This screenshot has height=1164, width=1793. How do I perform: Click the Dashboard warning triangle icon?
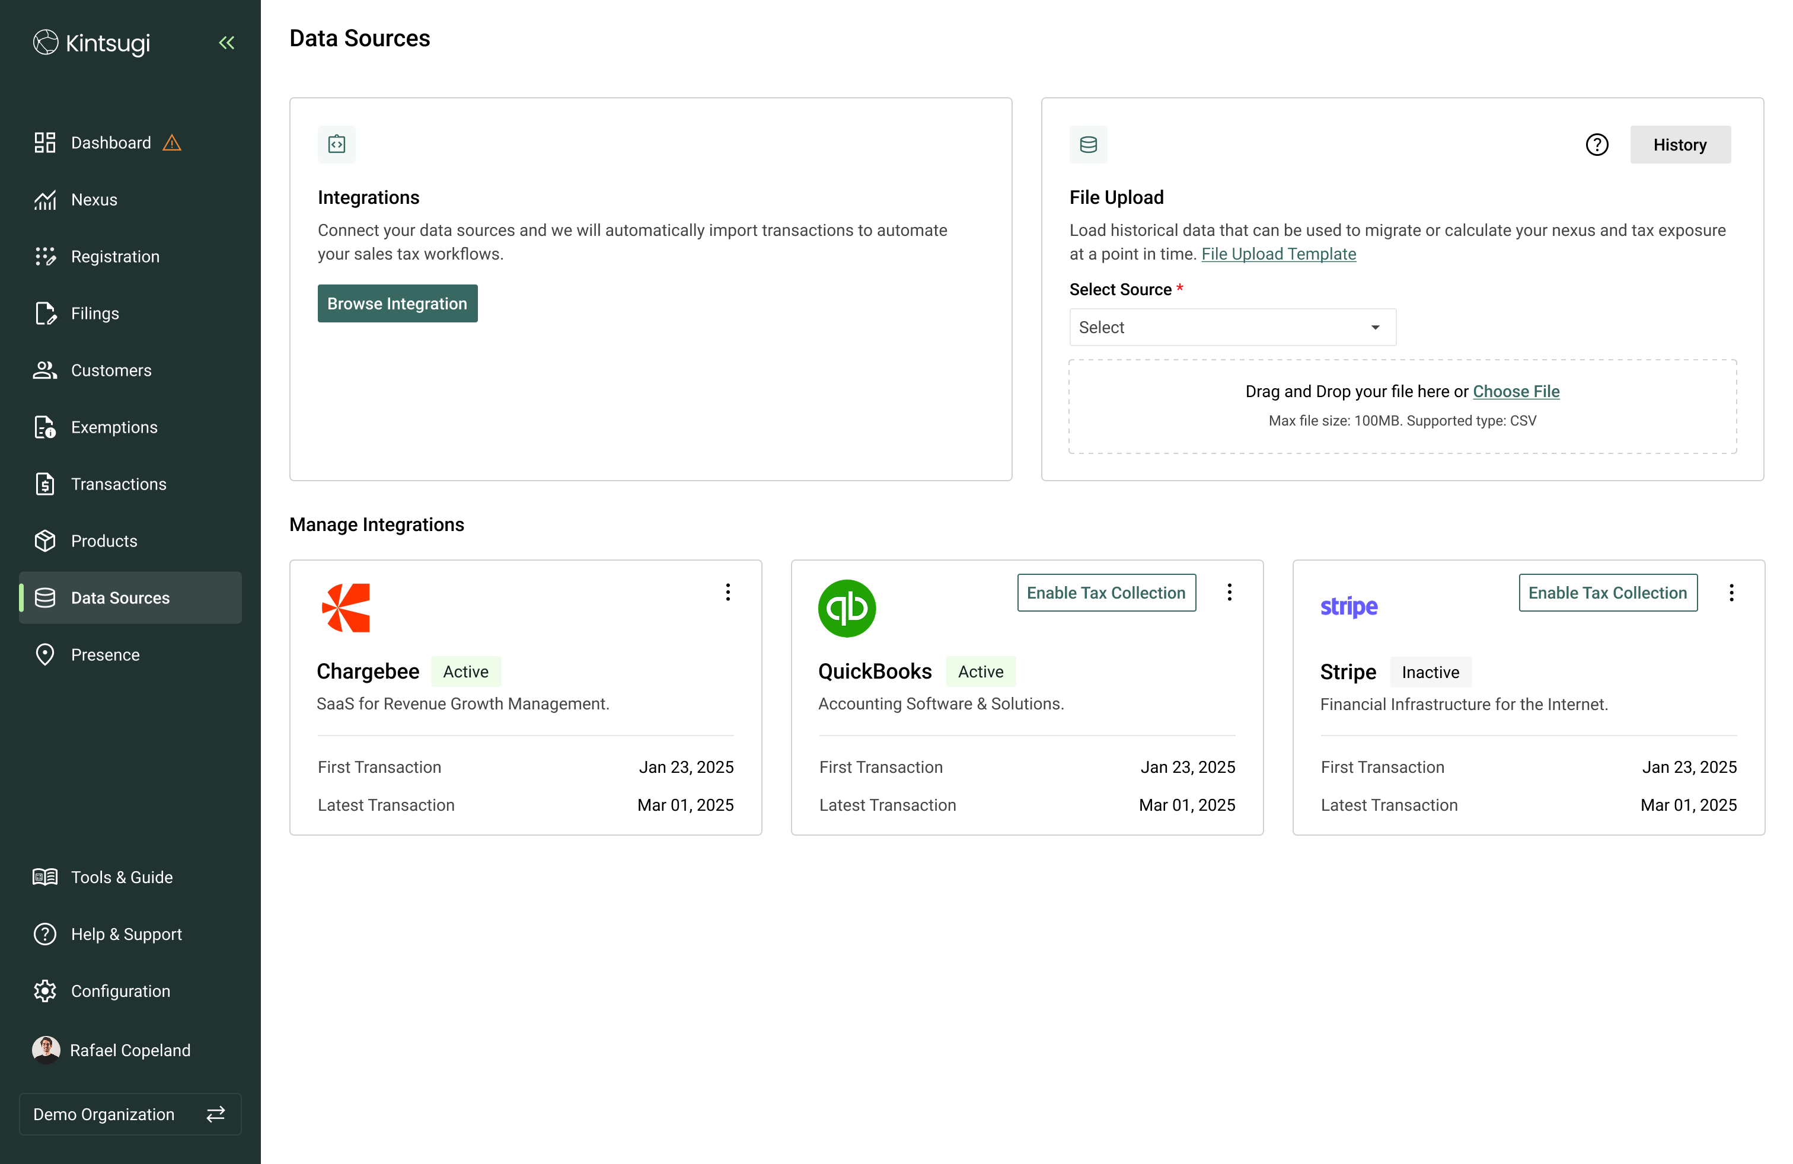[x=172, y=143]
